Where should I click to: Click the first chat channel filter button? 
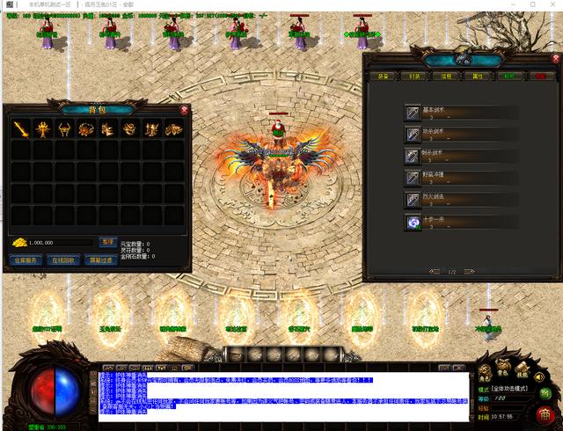coord(108,368)
